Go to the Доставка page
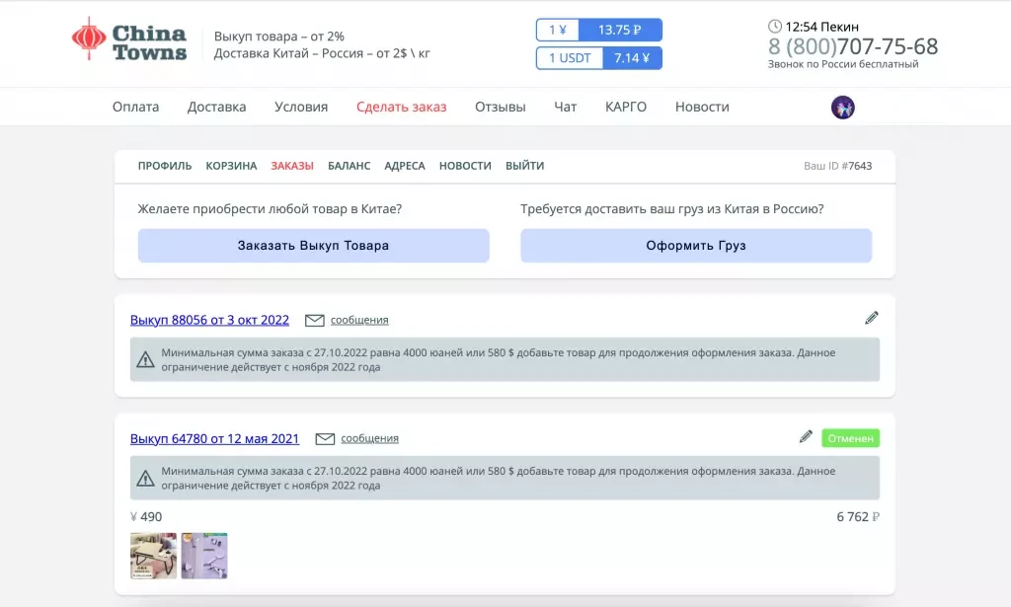 click(x=216, y=107)
